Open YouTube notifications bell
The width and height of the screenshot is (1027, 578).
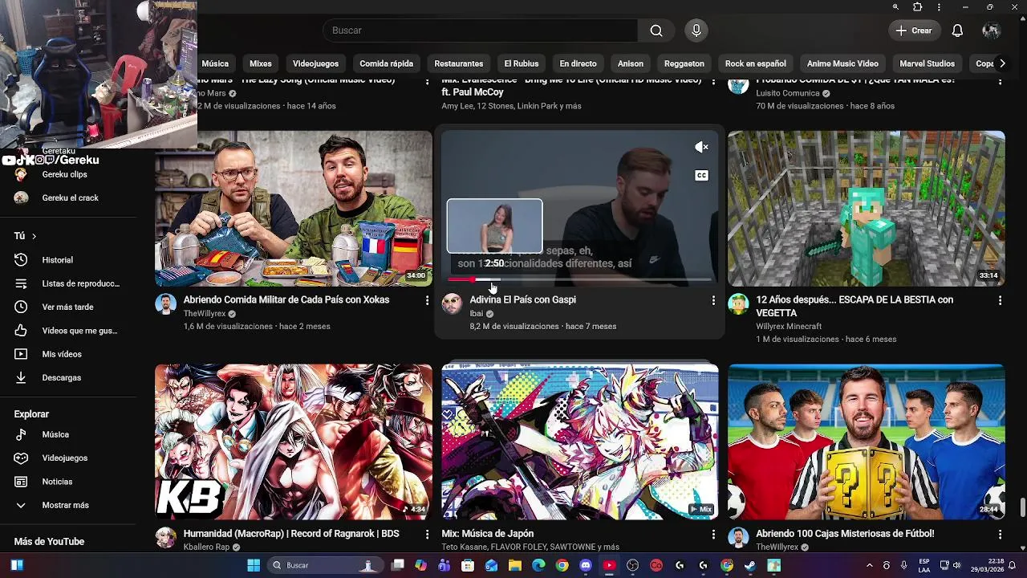957,31
